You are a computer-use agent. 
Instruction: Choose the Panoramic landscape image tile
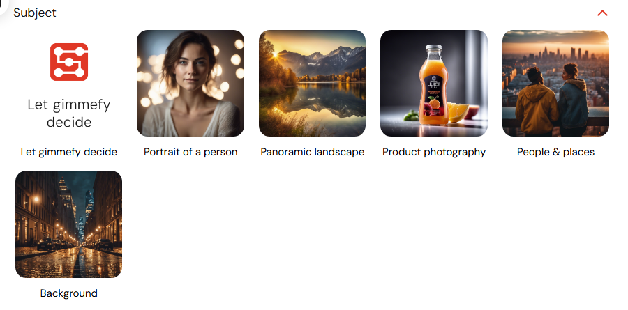[x=312, y=83]
